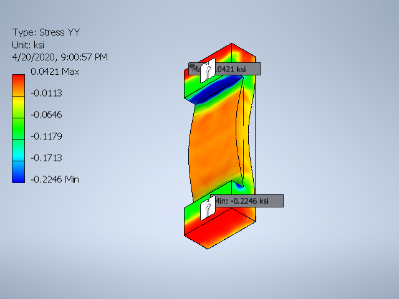Click the 4/20/2020 timestamp text

pyautogui.click(x=60, y=57)
